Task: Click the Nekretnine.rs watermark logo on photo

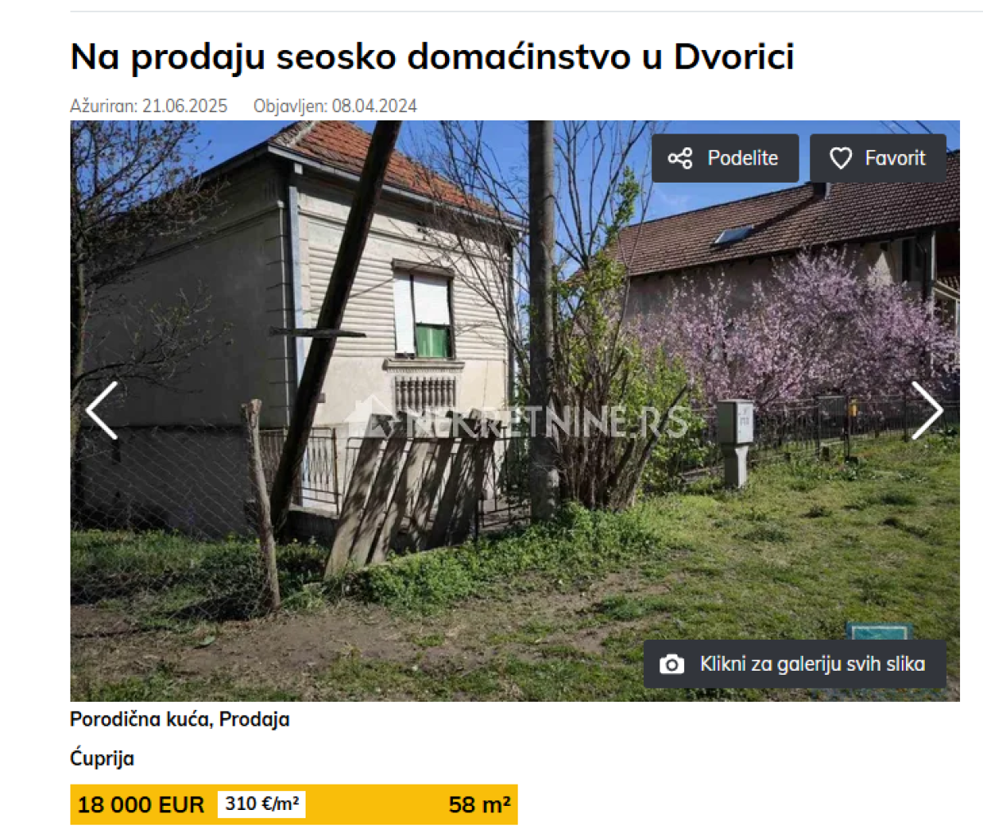Action: coord(516,419)
